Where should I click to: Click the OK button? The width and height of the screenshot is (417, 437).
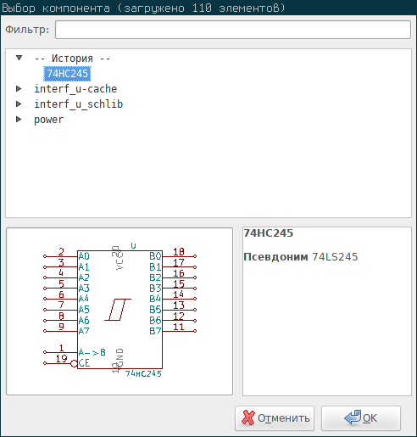pos(361,418)
